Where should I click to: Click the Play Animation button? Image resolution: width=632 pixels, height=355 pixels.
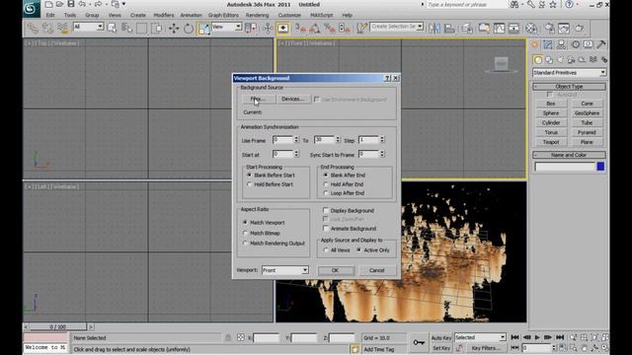(x=537, y=337)
